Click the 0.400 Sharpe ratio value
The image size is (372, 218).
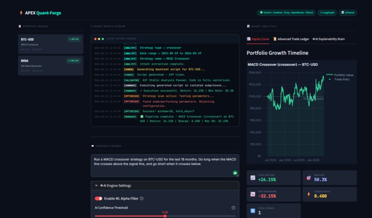click(320, 196)
